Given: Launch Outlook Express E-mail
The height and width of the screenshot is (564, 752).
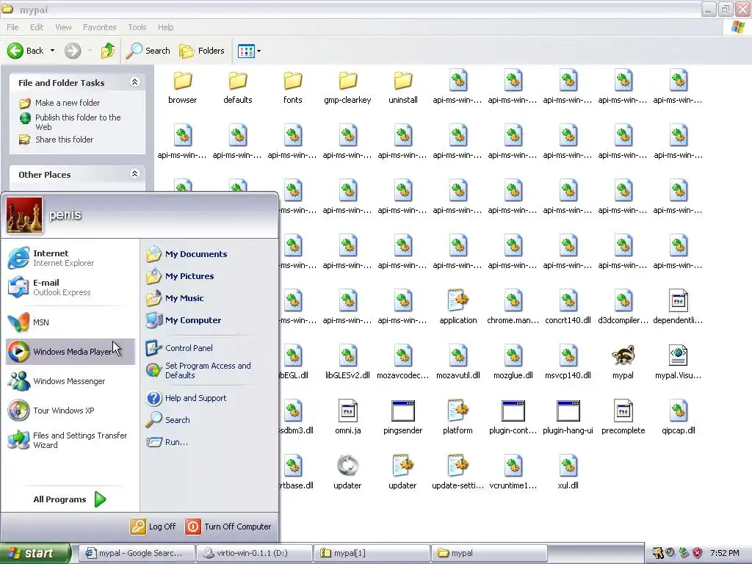Looking at the screenshot, I should [x=70, y=287].
